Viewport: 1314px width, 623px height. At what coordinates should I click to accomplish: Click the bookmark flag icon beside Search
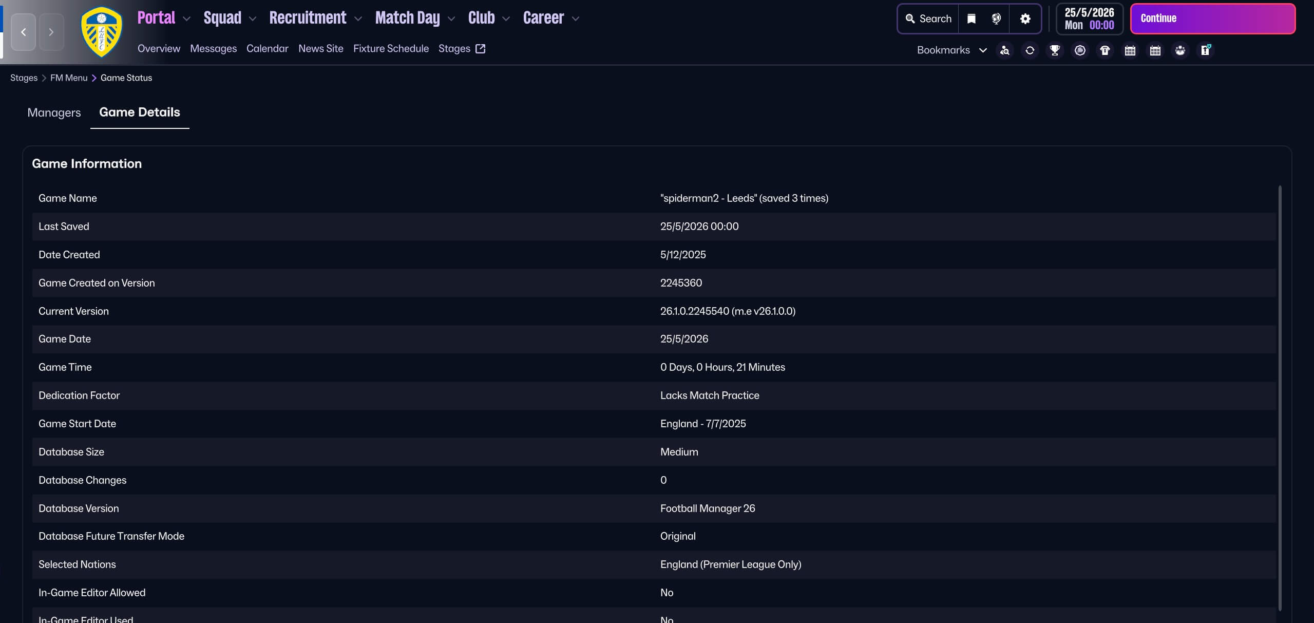tap(971, 19)
